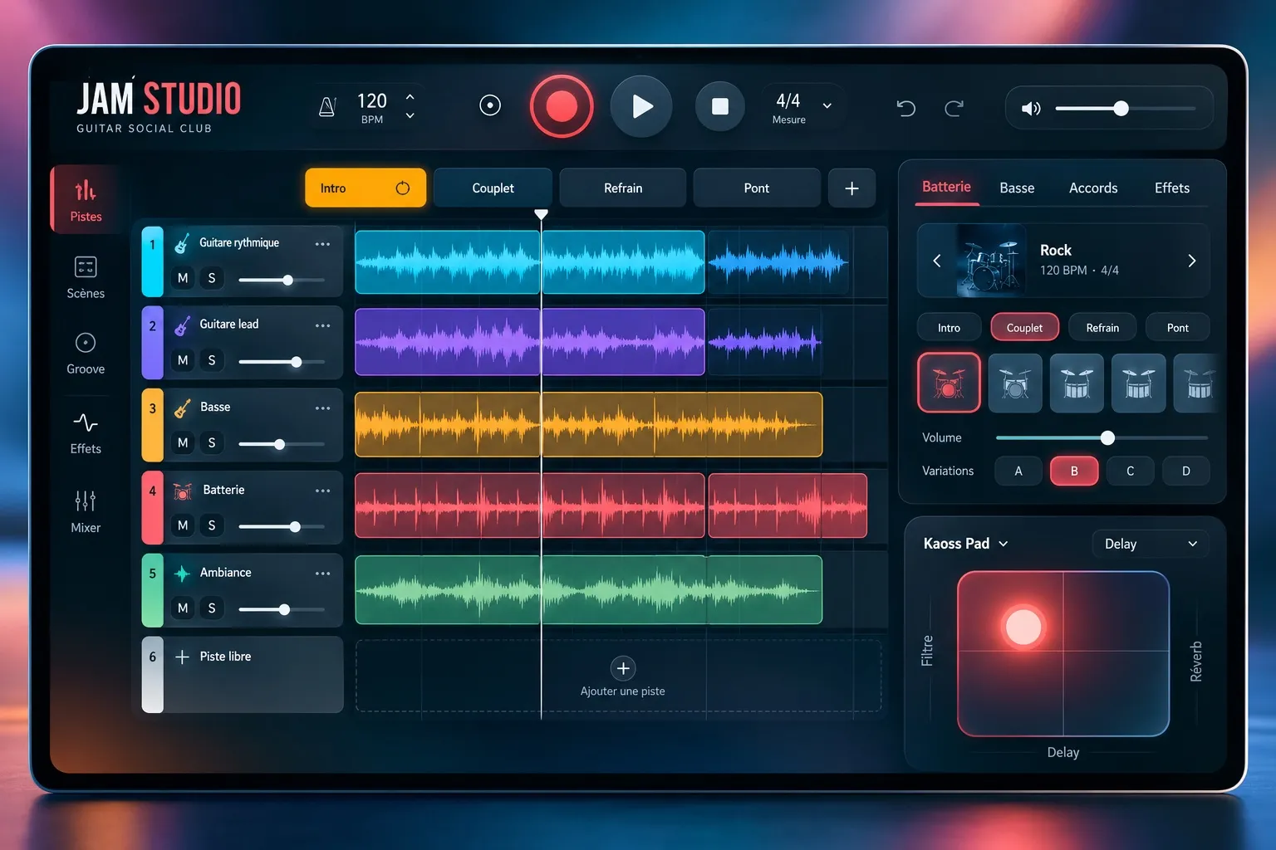The width and height of the screenshot is (1276, 850).
Task: Go to previous drum style arrow
Action: [x=937, y=261]
